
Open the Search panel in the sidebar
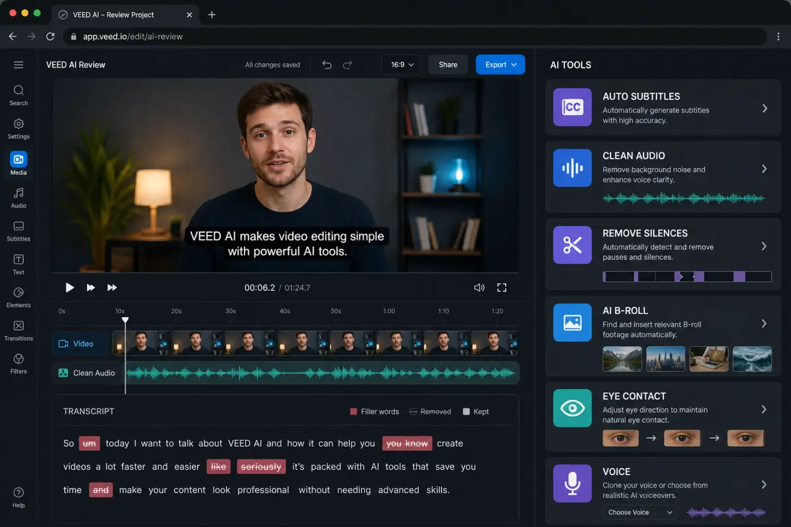click(19, 95)
